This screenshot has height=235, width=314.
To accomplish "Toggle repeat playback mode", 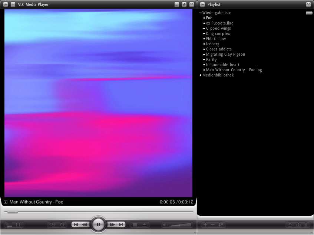I will coord(62,225).
